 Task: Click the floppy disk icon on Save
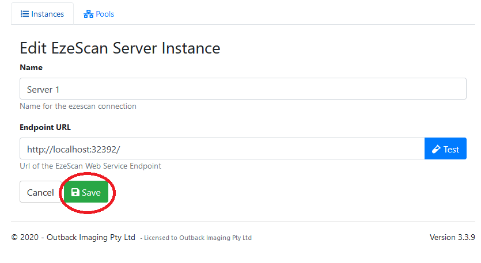[75, 193]
